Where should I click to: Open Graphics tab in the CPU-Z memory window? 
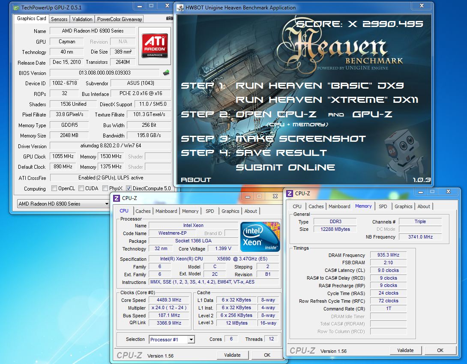click(403, 206)
